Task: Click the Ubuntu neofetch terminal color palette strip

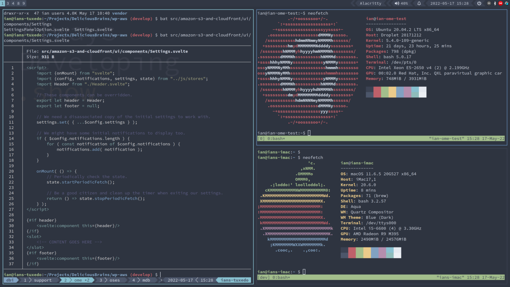Action: [x=396, y=92]
